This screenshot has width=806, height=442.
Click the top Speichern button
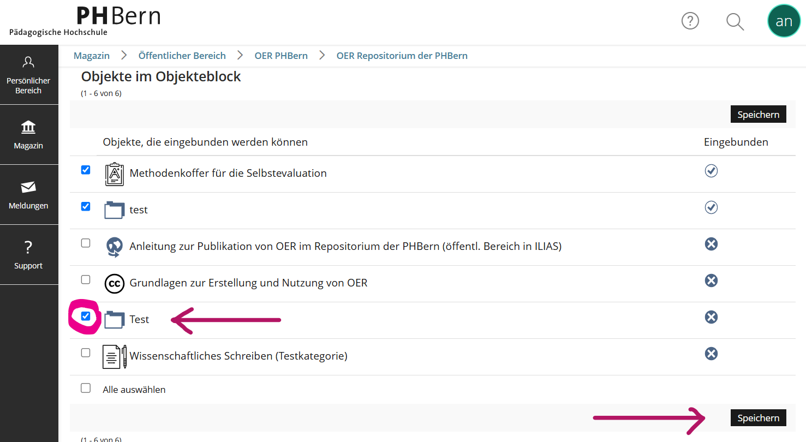758,115
